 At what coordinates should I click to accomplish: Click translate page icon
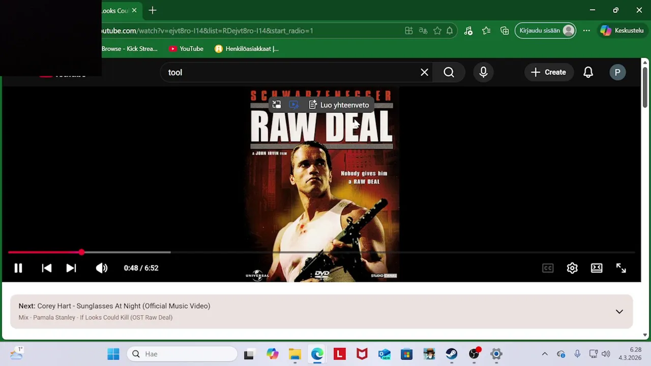[423, 30]
